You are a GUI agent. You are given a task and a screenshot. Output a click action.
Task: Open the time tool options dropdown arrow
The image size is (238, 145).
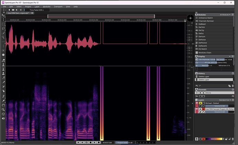[x=6, y=10]
